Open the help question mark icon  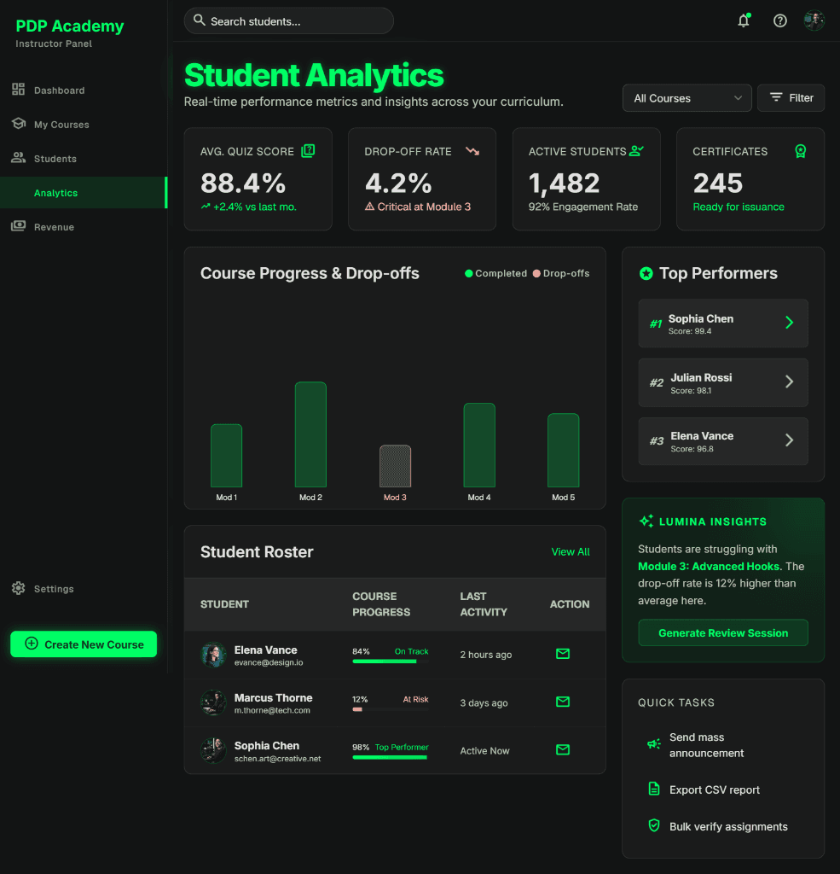779,20
